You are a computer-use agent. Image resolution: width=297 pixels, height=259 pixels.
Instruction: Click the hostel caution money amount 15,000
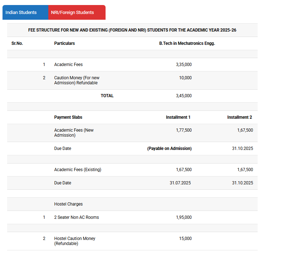(185, 239)
